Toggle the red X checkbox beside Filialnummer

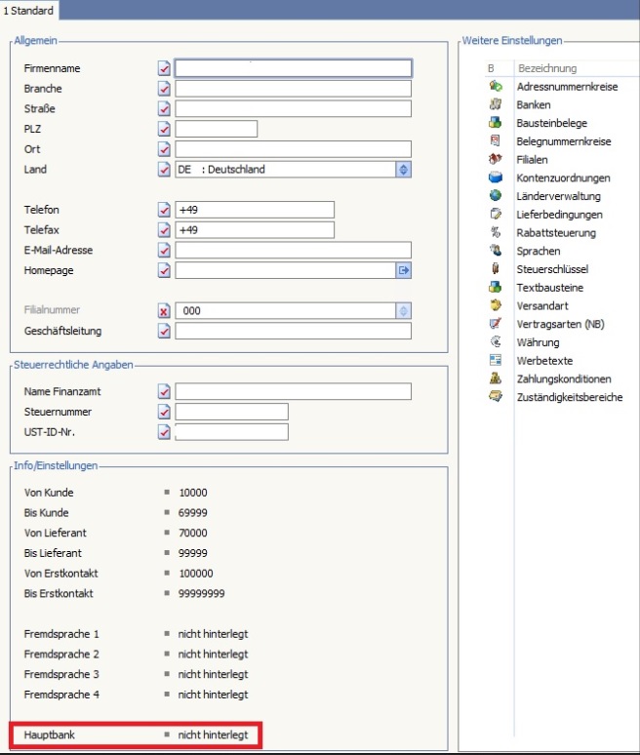coord(164,311)
